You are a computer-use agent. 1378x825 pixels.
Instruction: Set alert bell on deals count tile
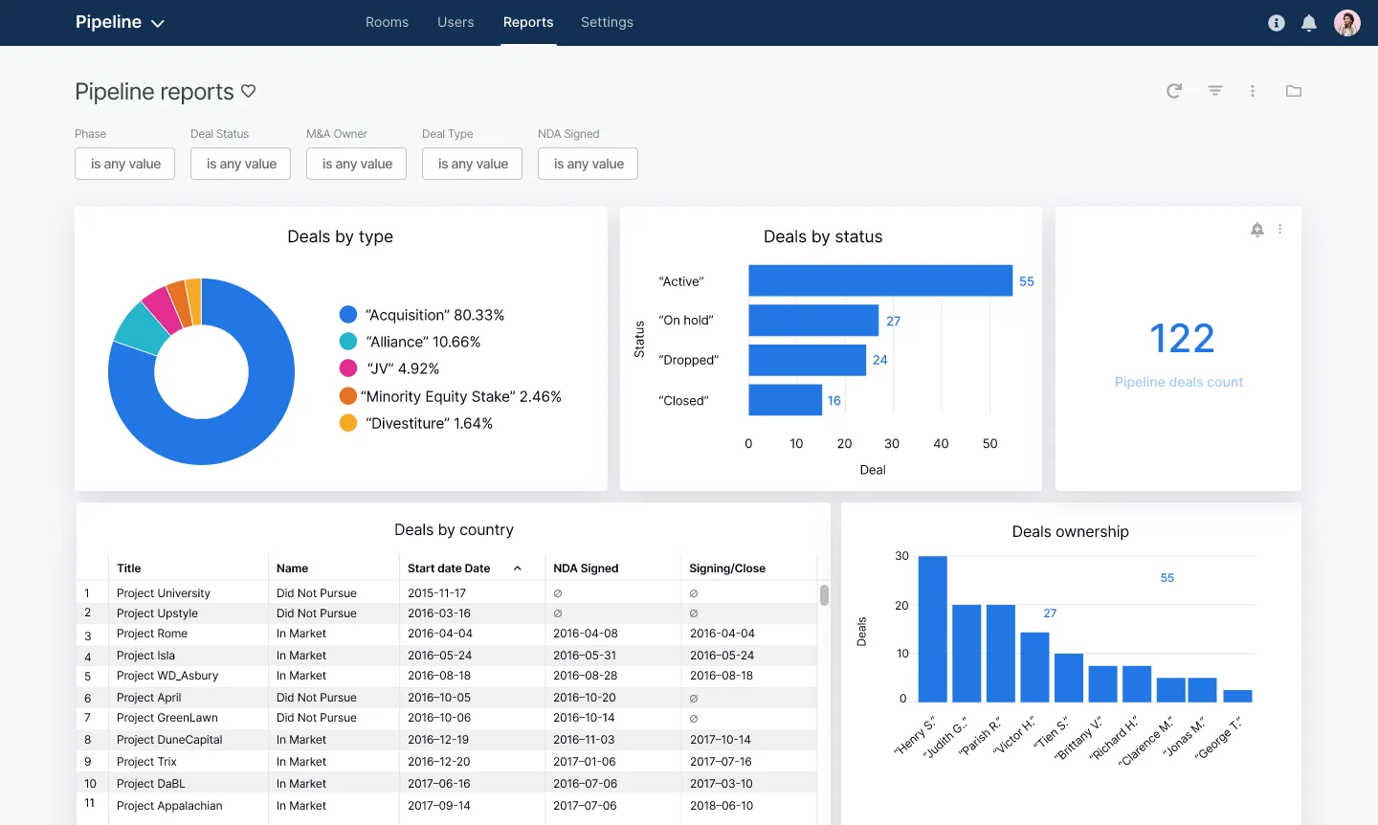(1257, 230)
